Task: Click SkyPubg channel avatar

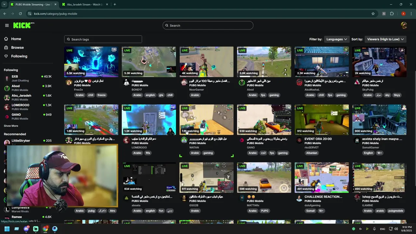Action: (357, 83)
